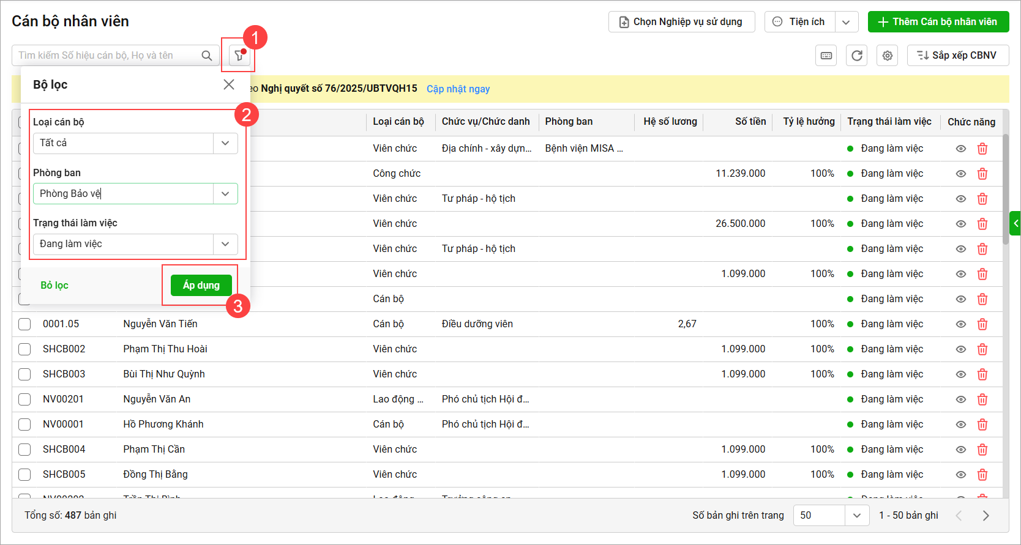Click the filter funnel icon
Screen dimensions: 1021x545
(239, 56)
